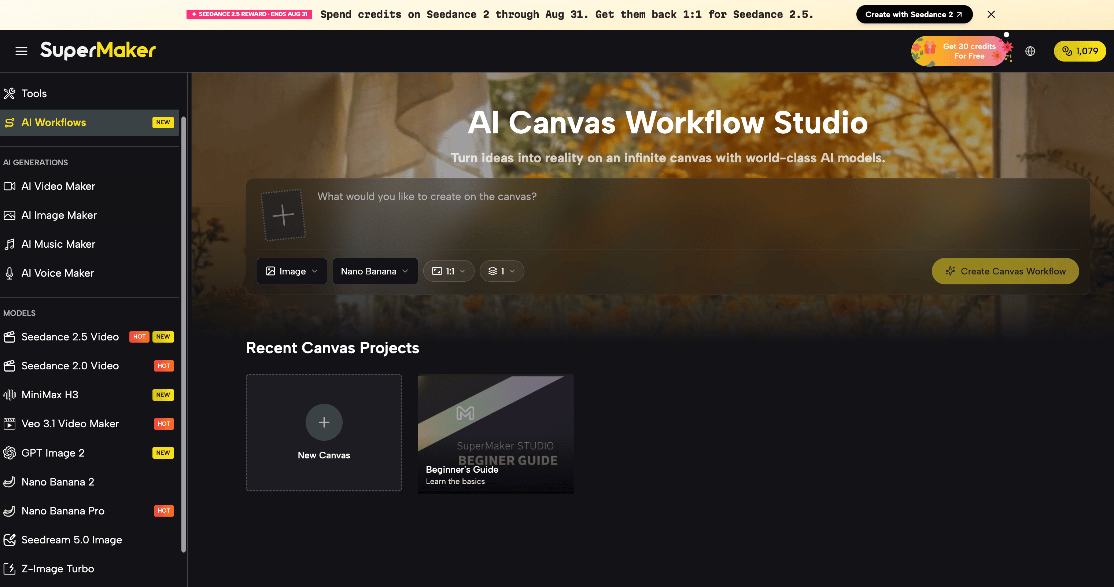Click the AI Voice Maker microphone icon
The image size is (1114, 587).
coord(10,273)
